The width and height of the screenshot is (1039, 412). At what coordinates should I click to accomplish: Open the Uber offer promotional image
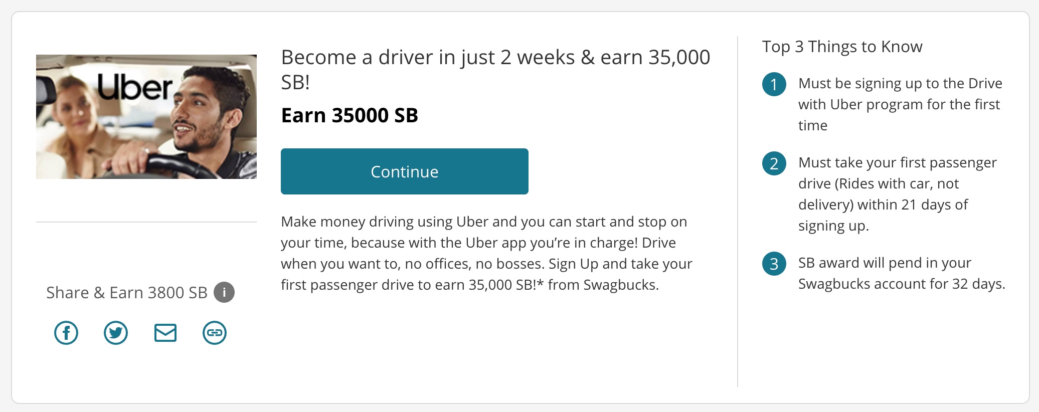point(146,116)
